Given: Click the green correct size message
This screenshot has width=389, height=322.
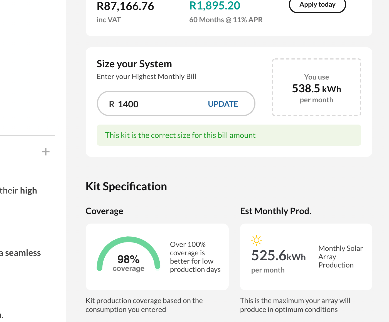Looking at the screenshot, I should [229, 135].
